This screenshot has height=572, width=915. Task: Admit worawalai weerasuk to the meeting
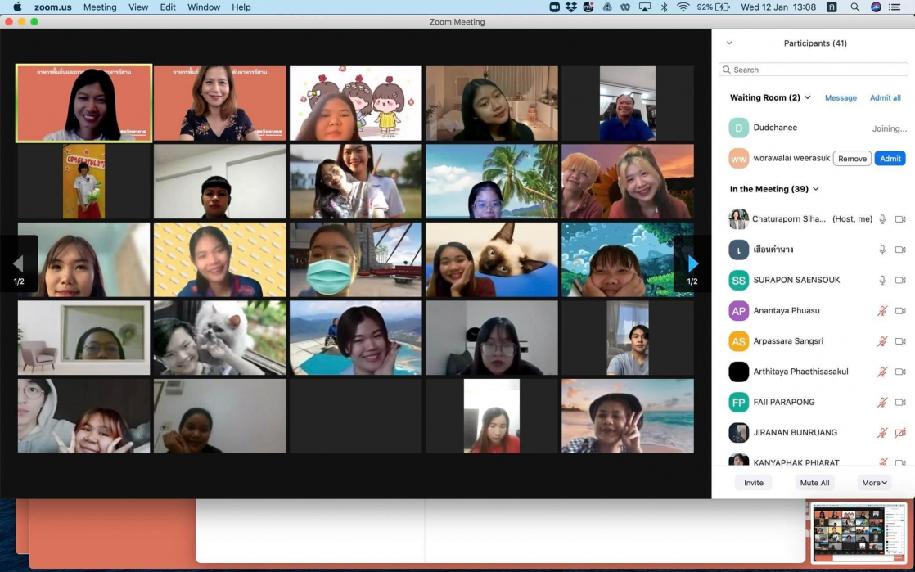click(890, 159)
